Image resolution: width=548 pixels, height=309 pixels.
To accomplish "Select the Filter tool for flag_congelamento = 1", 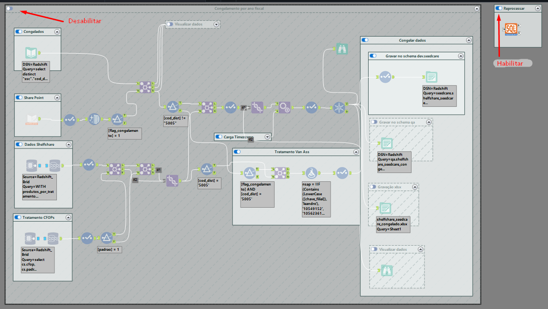I will (117, 119).
